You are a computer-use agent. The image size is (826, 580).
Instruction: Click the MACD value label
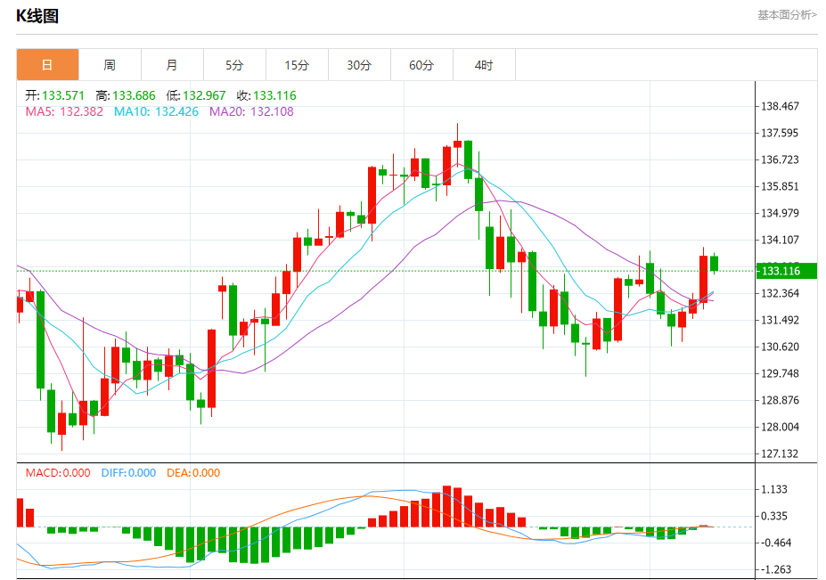tap(58, 473)
